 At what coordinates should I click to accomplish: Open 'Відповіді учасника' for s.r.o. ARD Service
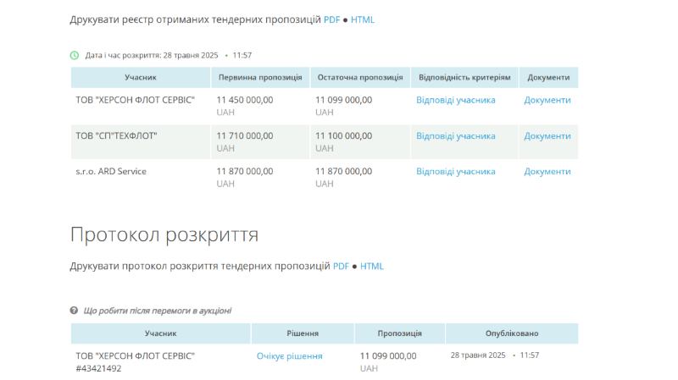click(456, 172)
